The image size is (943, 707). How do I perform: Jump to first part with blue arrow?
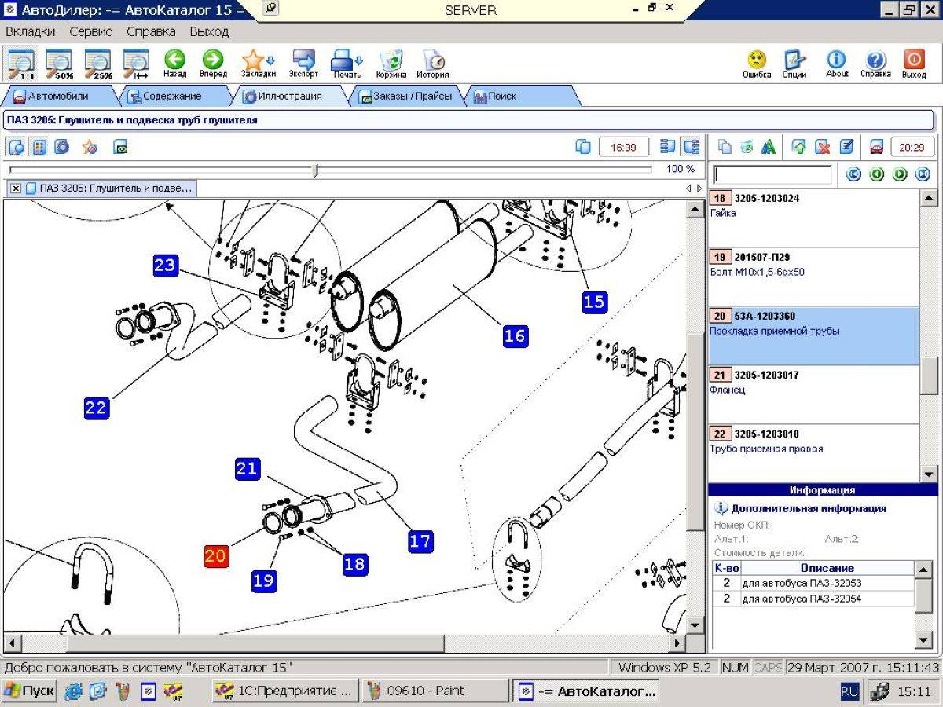853,174
